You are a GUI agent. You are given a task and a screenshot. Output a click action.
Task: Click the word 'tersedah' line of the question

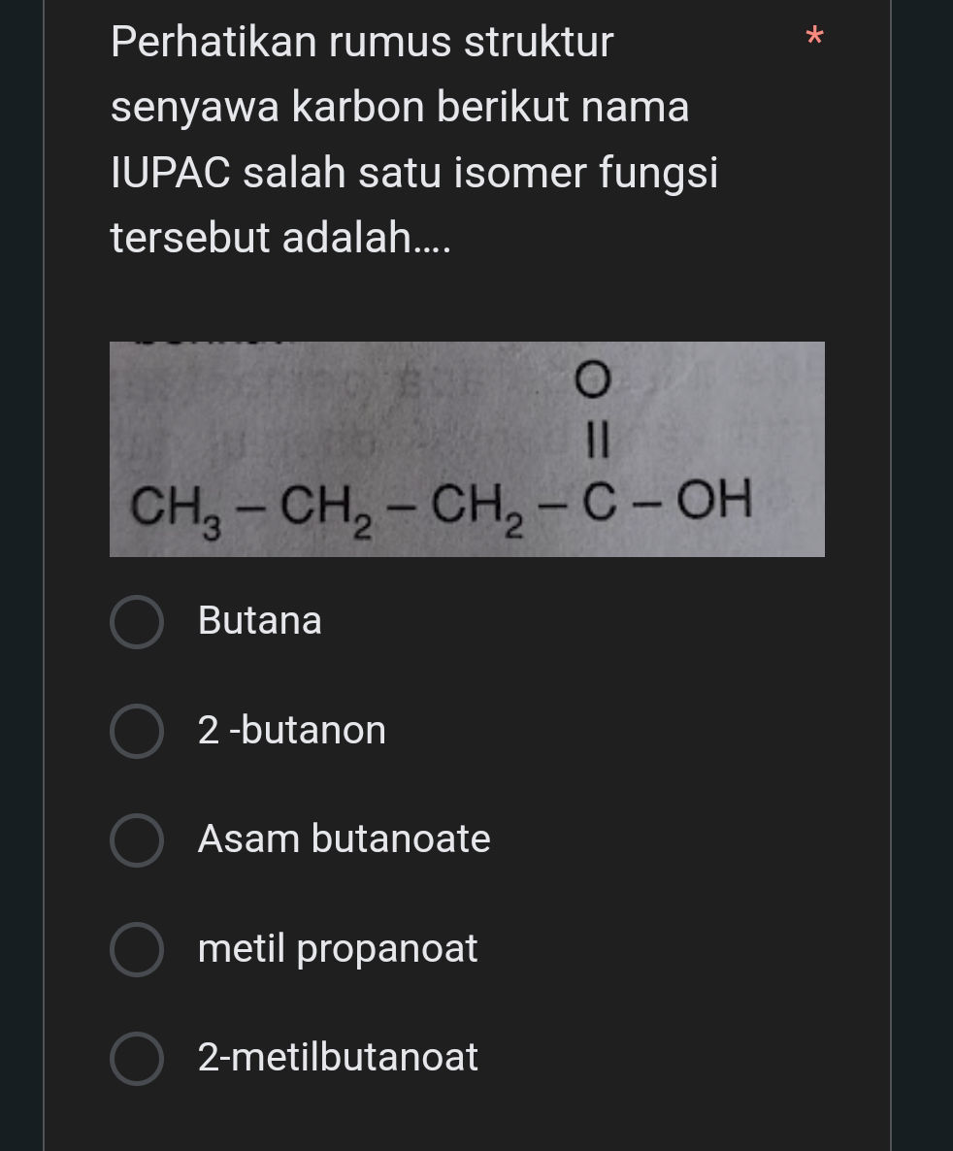[281, 237]
